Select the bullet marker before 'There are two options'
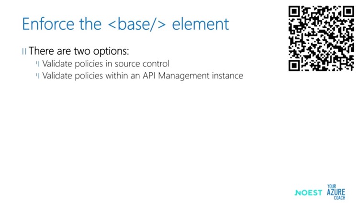The height and width of the screenshot is (203, 360). tap(24, 51)
